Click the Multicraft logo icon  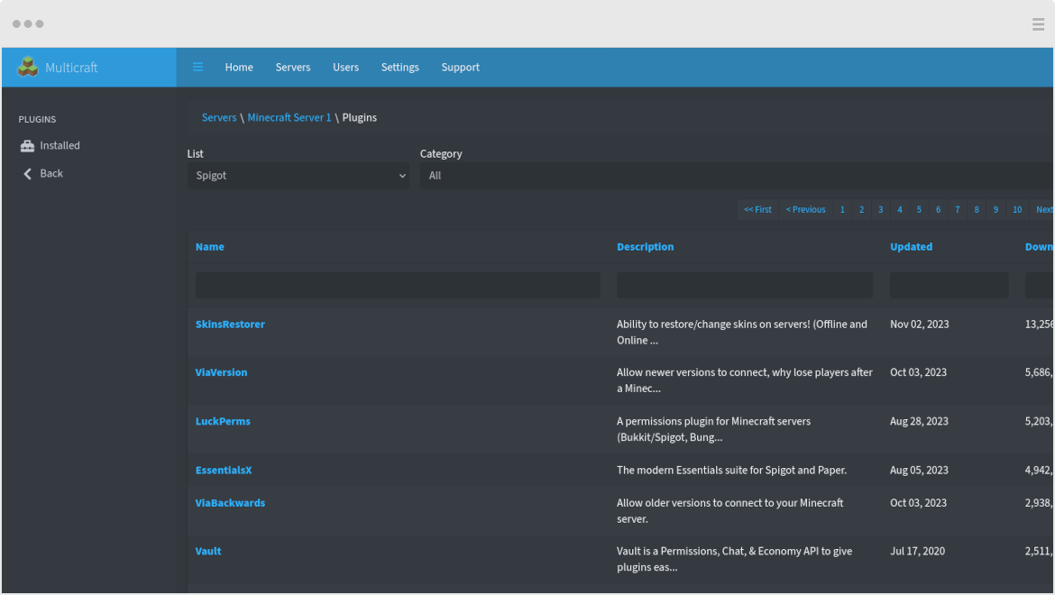coord(28,67)
